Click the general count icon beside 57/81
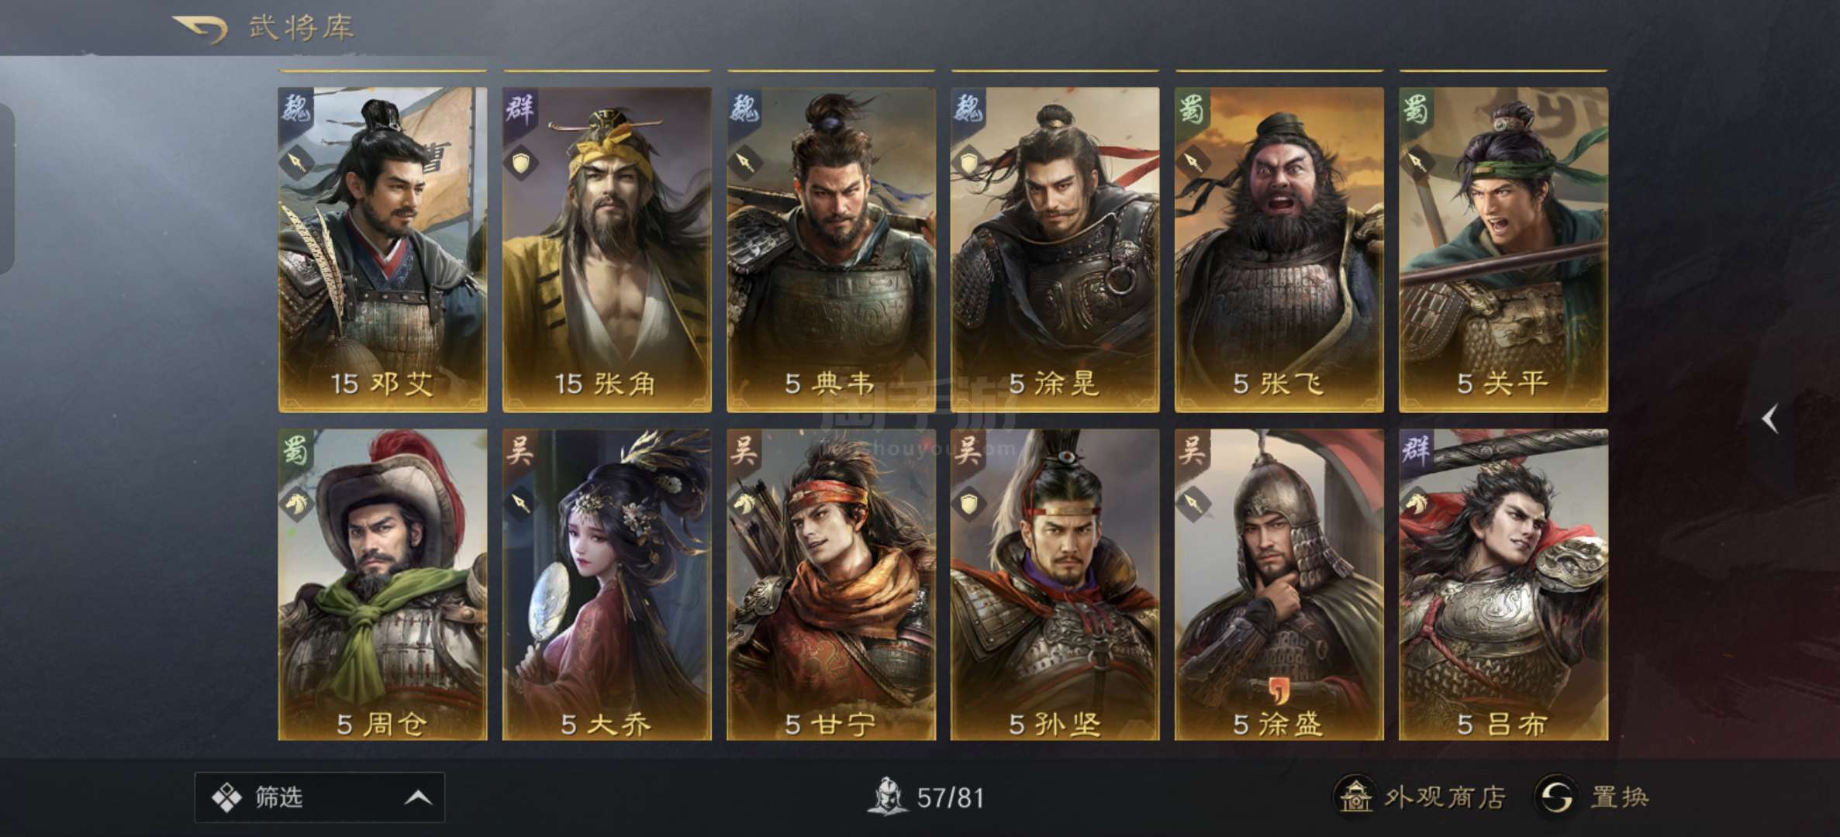 click(x=888, y=797)
